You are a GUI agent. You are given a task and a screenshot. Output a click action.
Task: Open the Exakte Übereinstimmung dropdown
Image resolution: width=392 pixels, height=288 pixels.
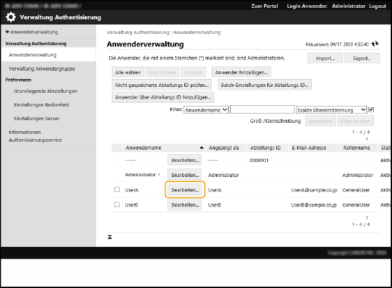click(x=331, y=110)
